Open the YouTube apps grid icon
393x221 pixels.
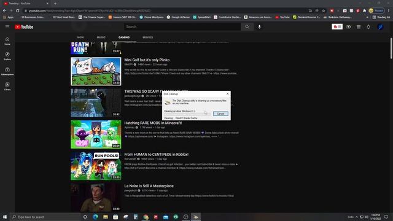tap(359, 27)
